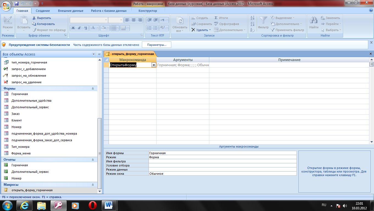
Task: Open the Работа с базами данных tab
Action: click(109, 11)
